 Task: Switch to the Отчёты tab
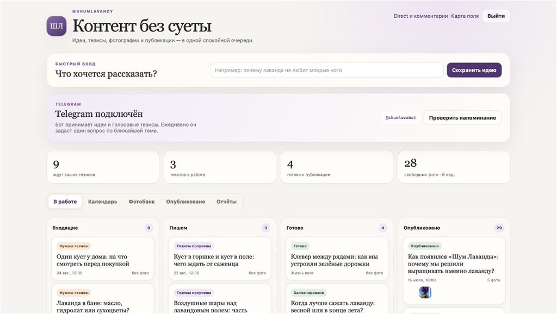tap(226, 202)
